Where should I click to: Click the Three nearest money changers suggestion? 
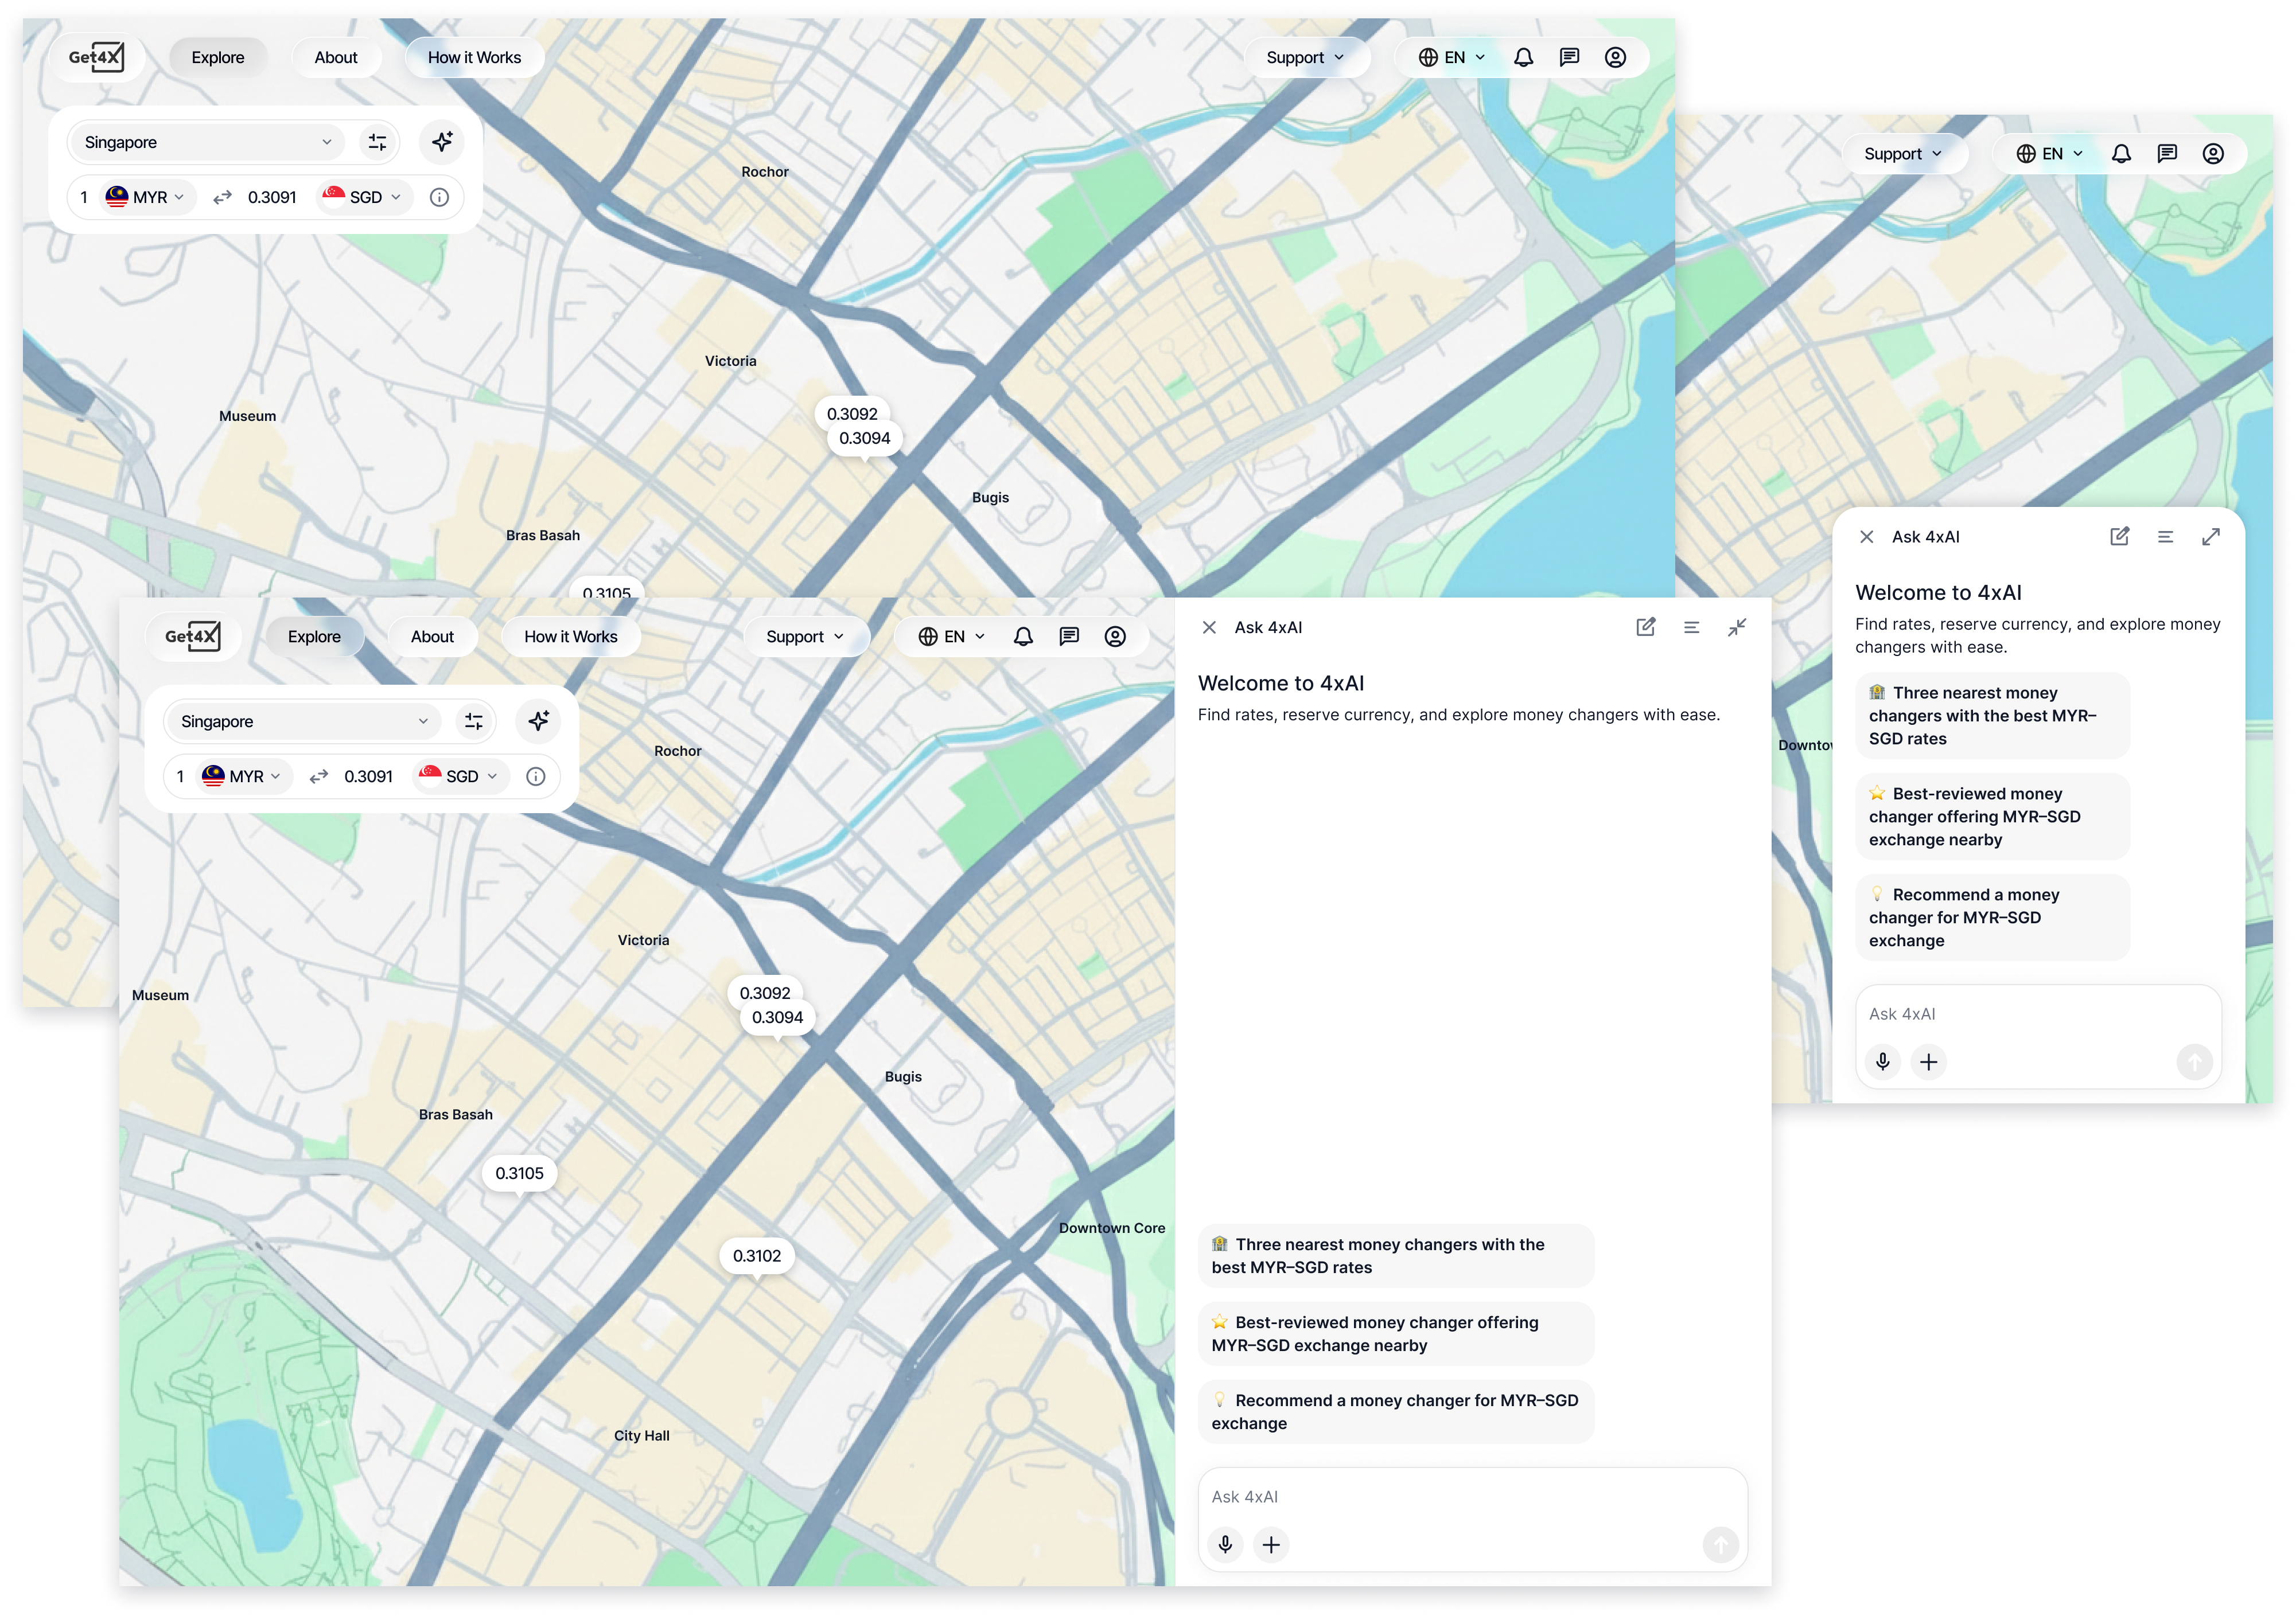click(x=1396, y=1255)
